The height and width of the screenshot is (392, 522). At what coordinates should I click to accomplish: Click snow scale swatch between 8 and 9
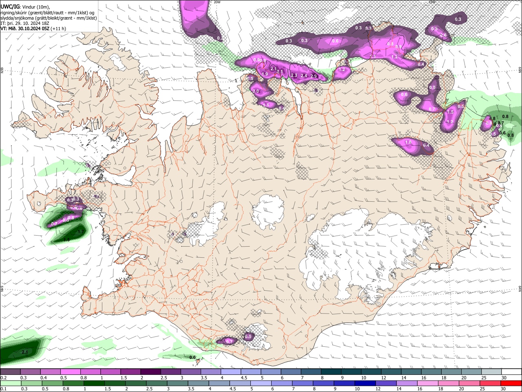click(x=331, y=372)
